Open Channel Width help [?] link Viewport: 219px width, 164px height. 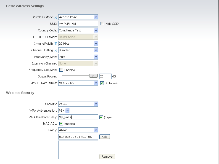[55, 44]
